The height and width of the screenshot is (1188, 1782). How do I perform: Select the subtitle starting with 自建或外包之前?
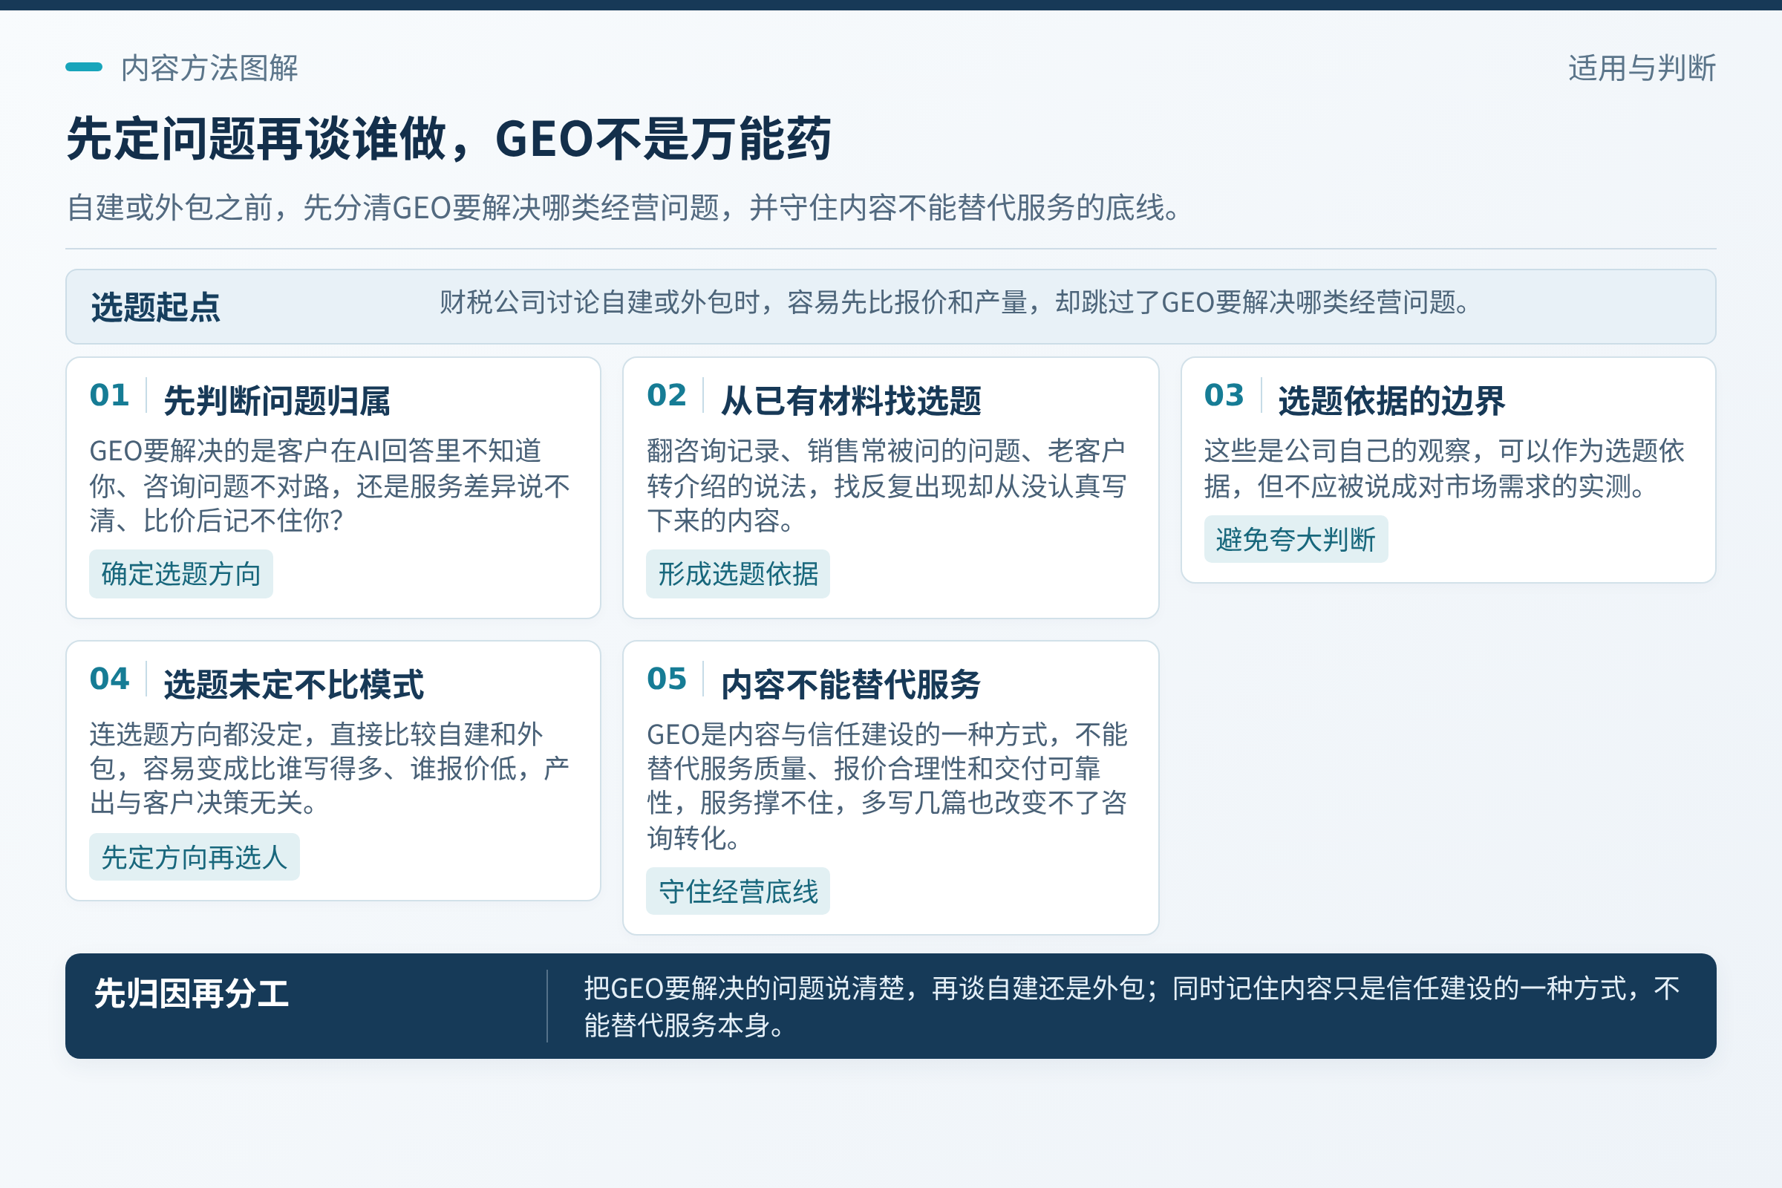[x=624, y=208]
